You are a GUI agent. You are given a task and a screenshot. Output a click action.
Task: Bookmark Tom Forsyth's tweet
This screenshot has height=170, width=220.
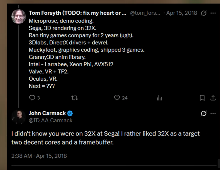[202, 98]
